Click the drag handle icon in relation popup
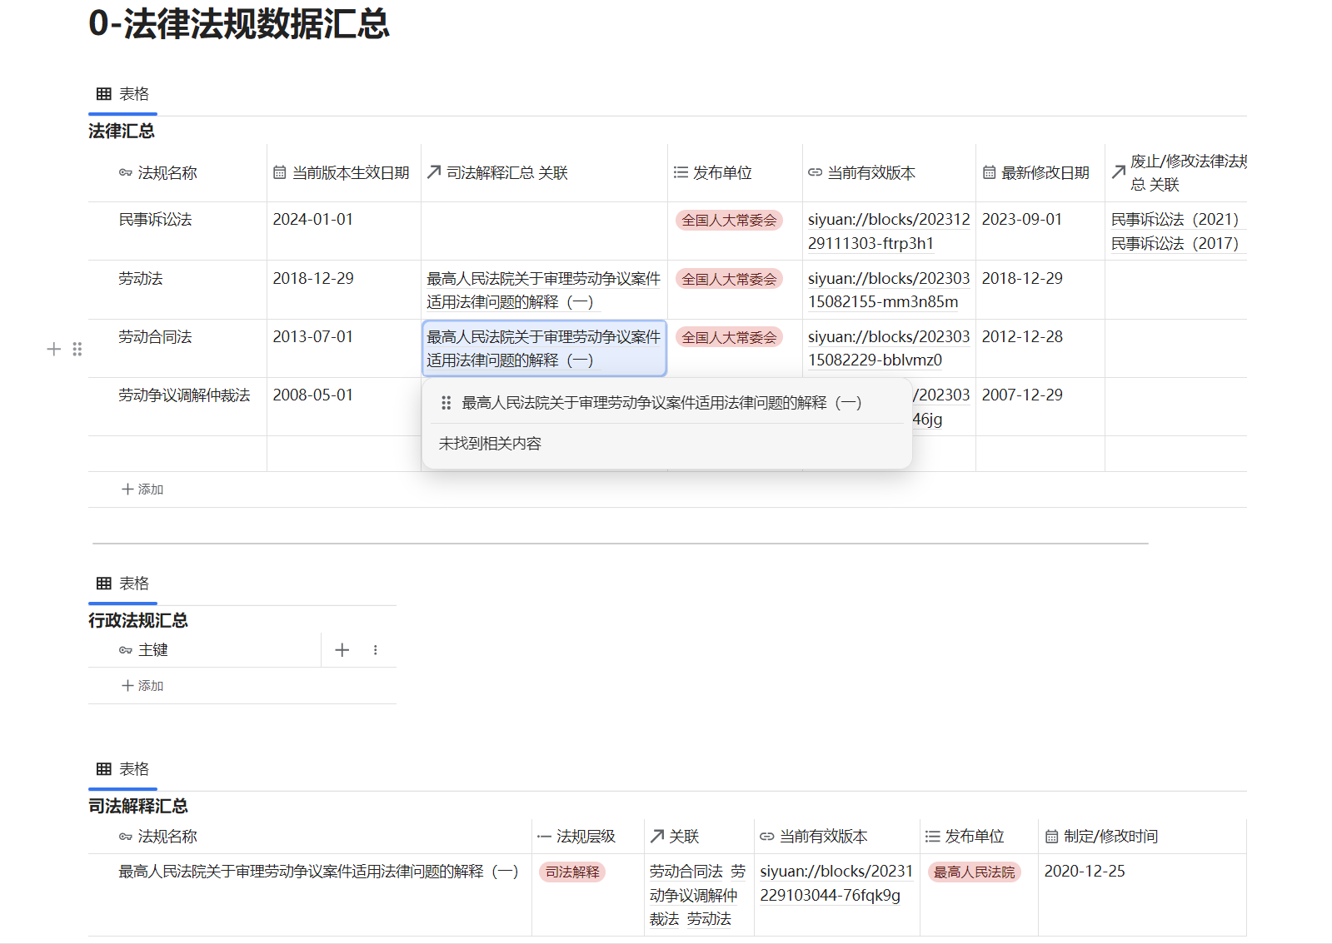Viewport: 1332px width, 944px height. (x=446, y=403)
